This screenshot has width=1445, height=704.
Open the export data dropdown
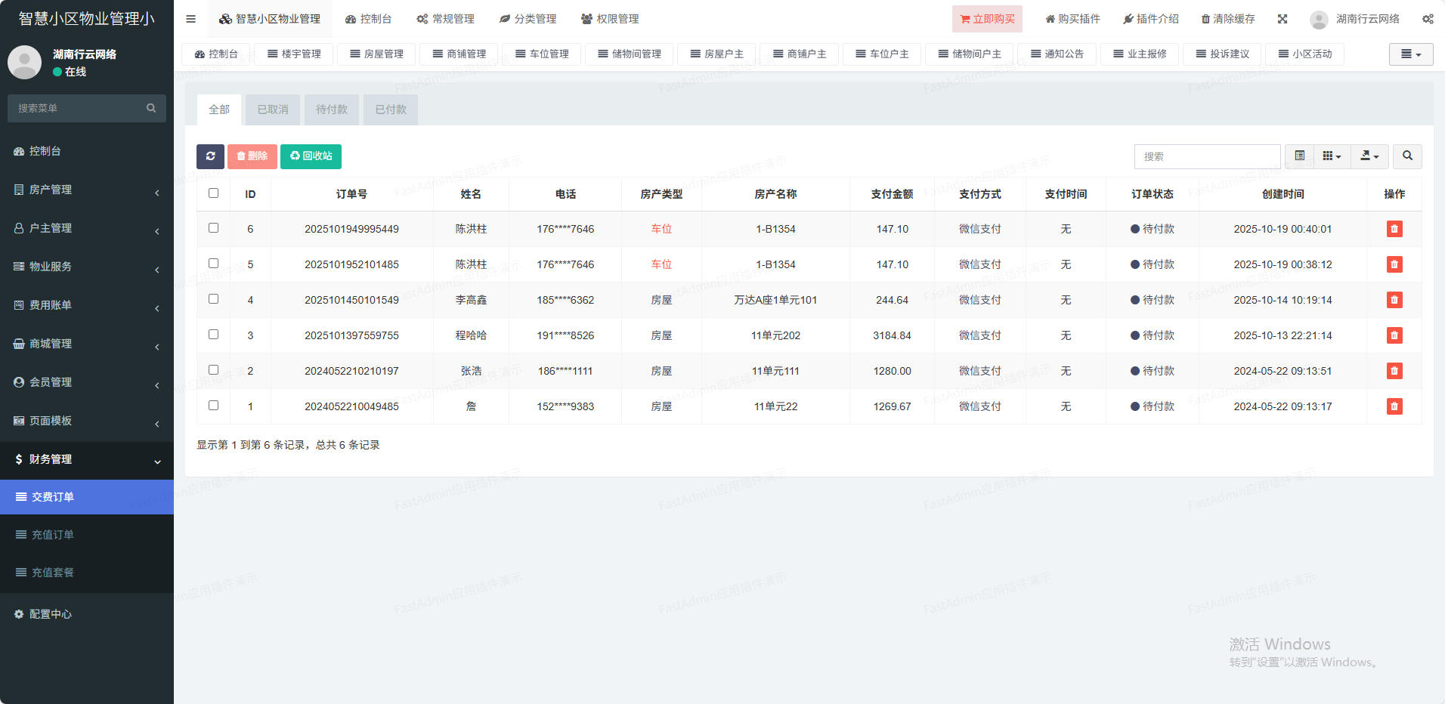[1369, 156]
